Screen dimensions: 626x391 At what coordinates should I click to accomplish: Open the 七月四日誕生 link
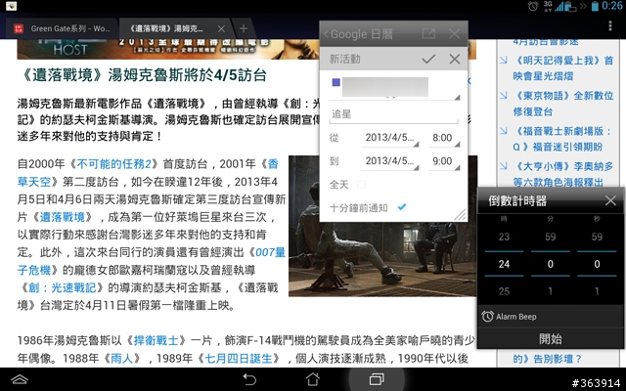[x=239, y=359]
